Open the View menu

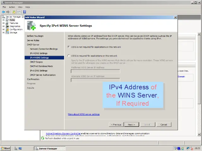20,7
